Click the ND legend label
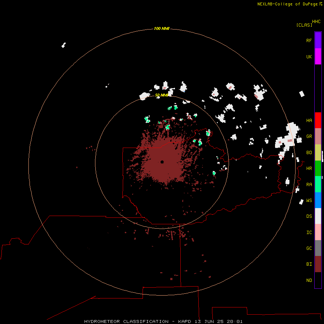This screenshot has height=324, width=324. tap(309, 280)
